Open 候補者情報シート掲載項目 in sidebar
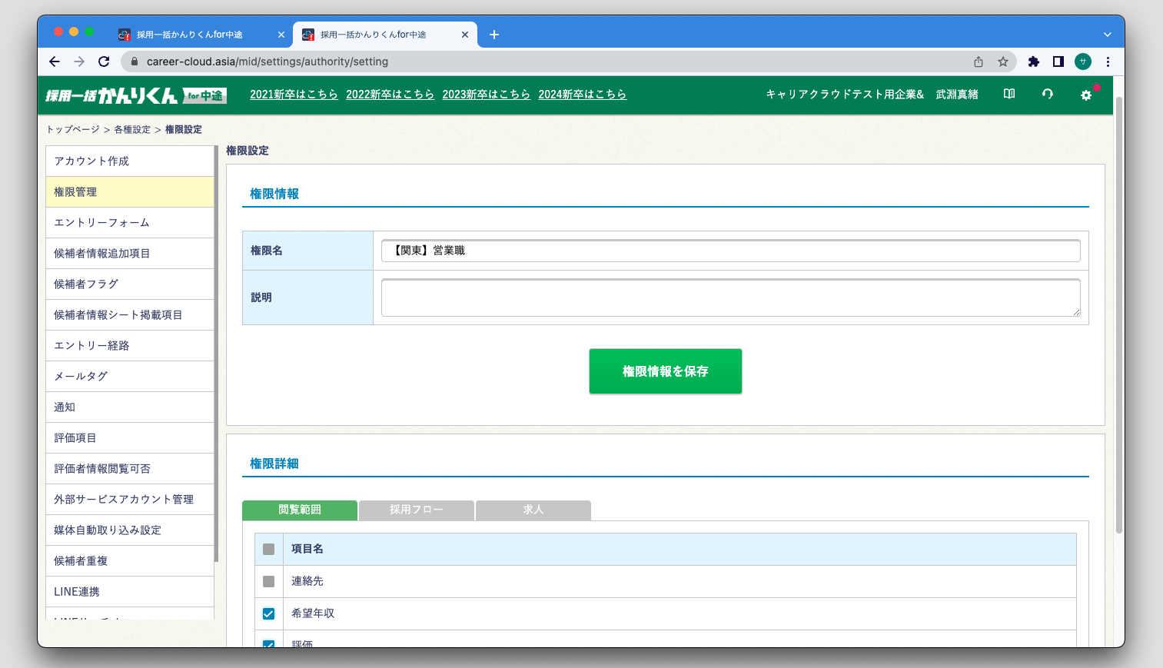1163x668 pixels. (x=130, y=315)
